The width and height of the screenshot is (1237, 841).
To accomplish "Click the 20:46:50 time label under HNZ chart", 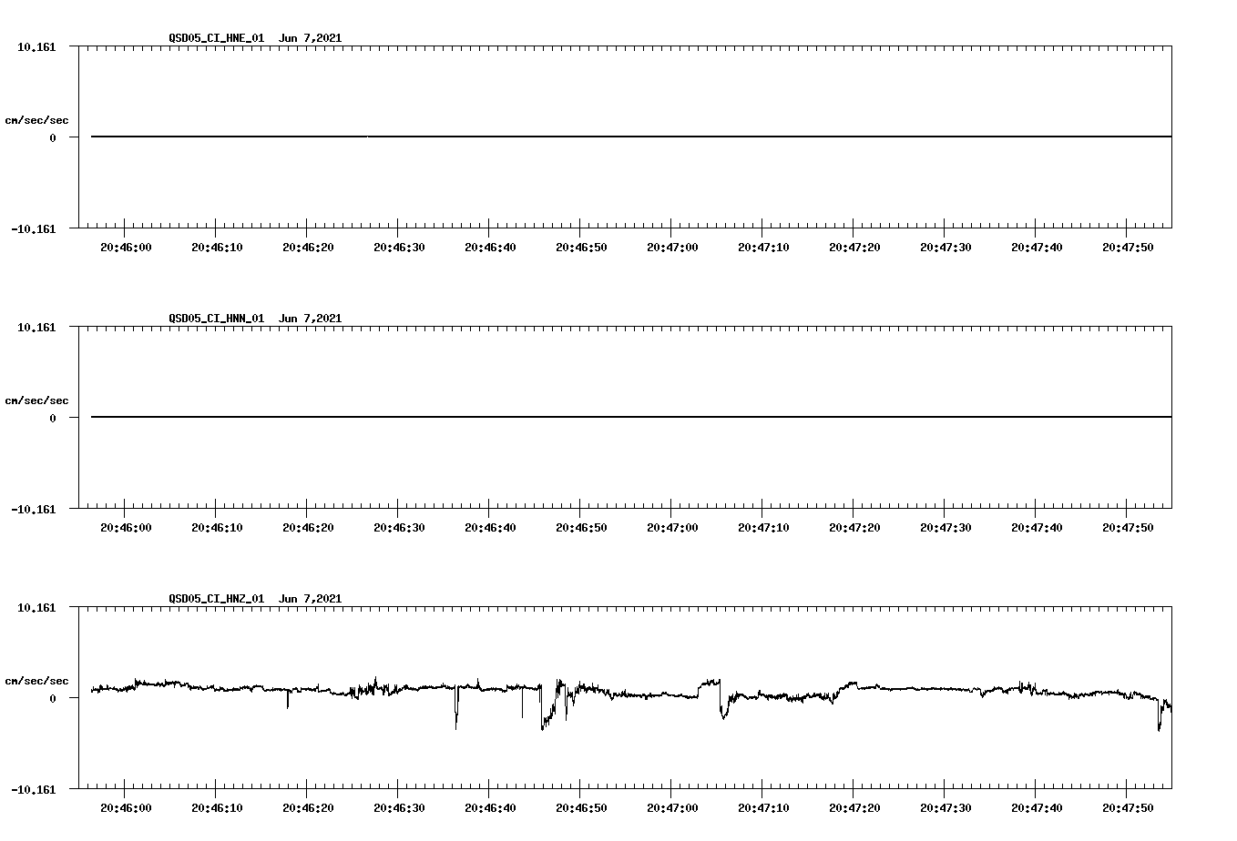I will click(581, 808).
